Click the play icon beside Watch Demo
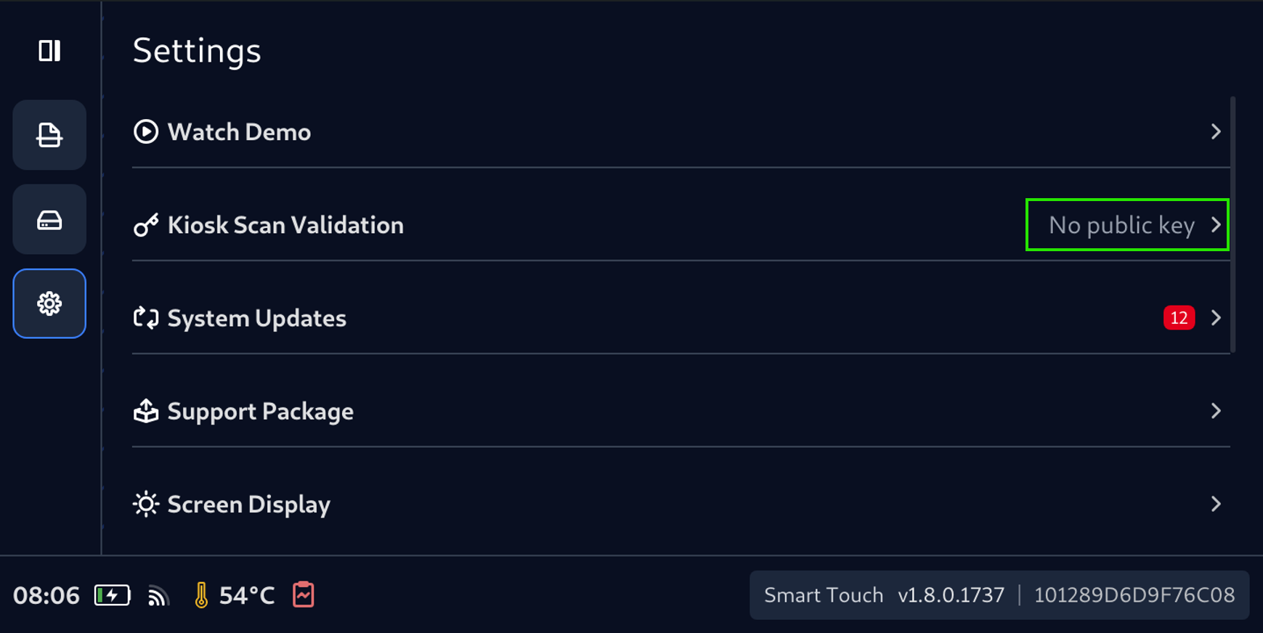 [146, 131]
